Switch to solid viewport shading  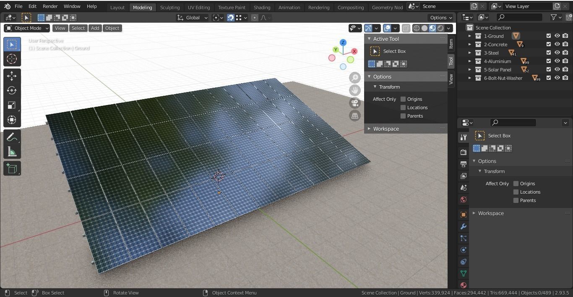pyautogui.click(x=425, y=28)
